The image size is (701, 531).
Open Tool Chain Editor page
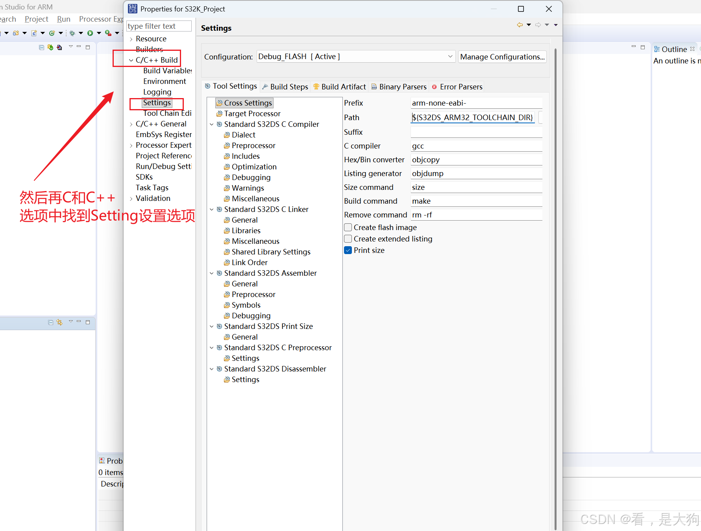click(x=167, y=113)
